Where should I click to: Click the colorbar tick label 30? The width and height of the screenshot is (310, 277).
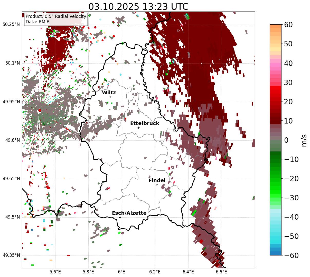288,82
